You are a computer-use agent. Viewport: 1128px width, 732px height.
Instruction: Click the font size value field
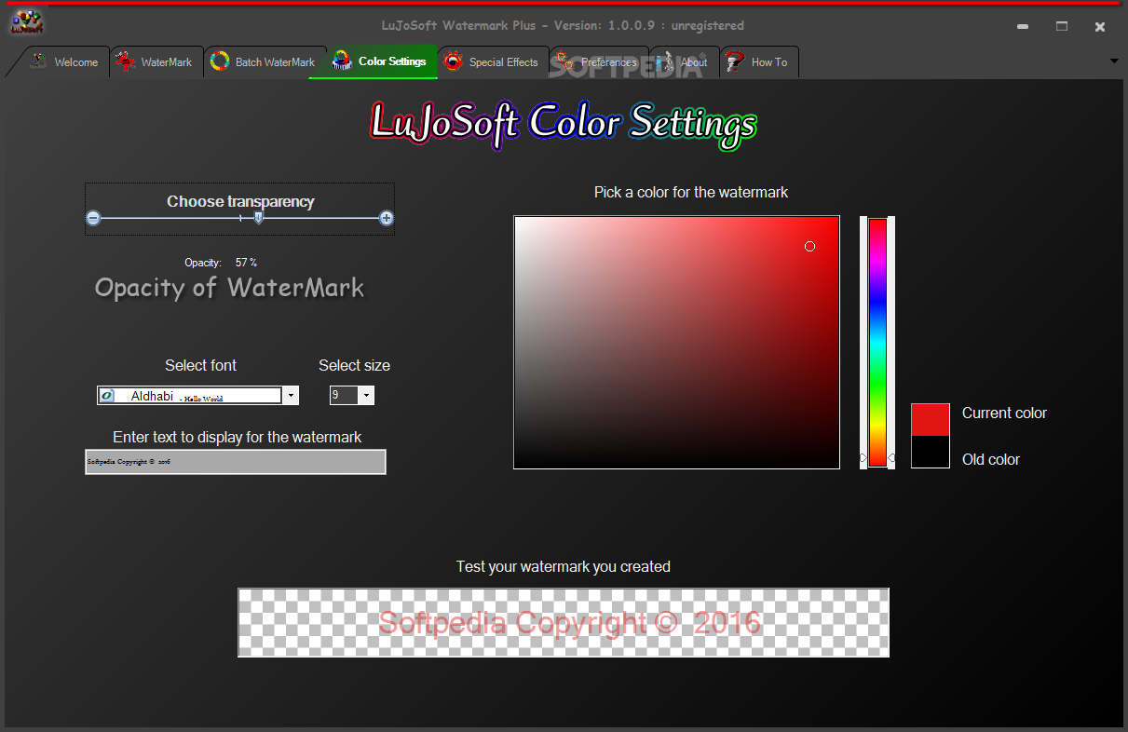pos(344,396)
